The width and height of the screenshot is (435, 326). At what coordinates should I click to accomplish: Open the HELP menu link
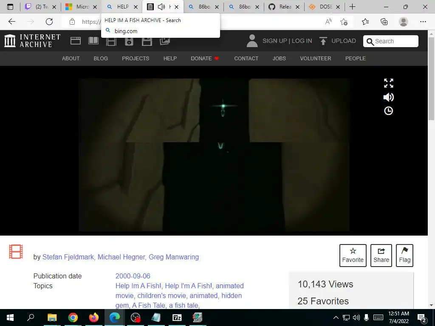point(170,59)
